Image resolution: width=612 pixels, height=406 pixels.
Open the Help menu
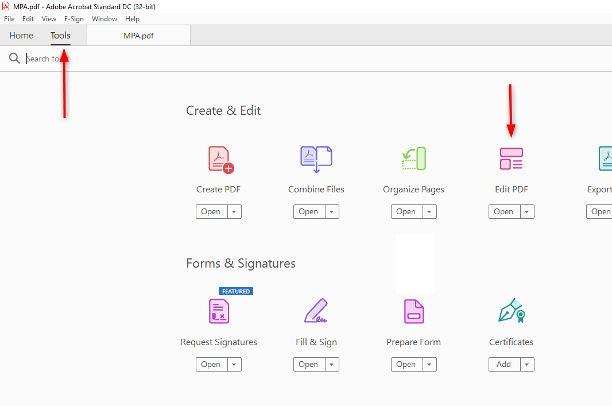pyautogui.click(x=132, y=19)
